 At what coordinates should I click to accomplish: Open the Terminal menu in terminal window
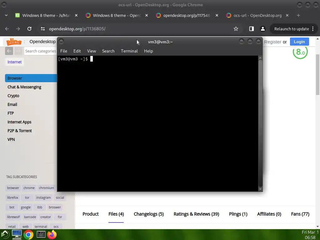[129, 51]
